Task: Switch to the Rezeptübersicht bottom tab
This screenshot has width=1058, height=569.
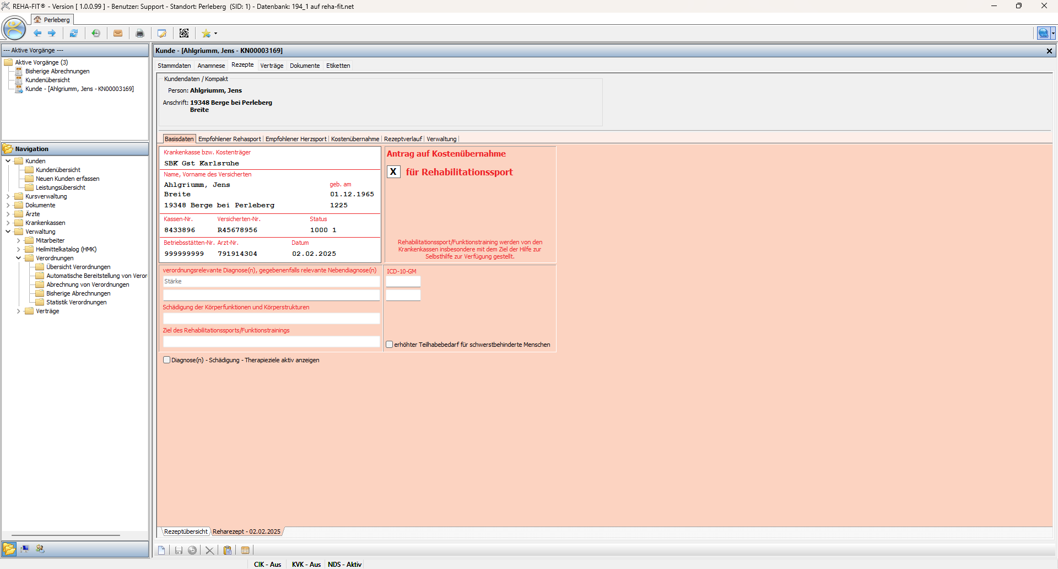Action: tap(186, 532)
